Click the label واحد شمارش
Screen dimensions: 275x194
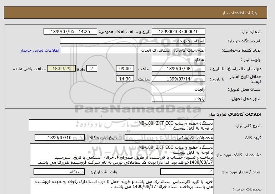(x=104, y=172)
